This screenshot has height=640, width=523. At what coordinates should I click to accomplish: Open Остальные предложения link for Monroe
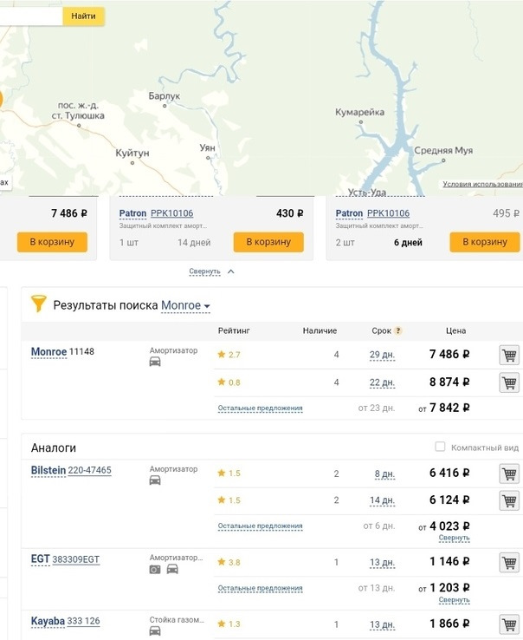[x=260, y=408]
